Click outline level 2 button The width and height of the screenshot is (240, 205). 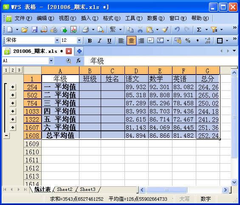[13, 70]
